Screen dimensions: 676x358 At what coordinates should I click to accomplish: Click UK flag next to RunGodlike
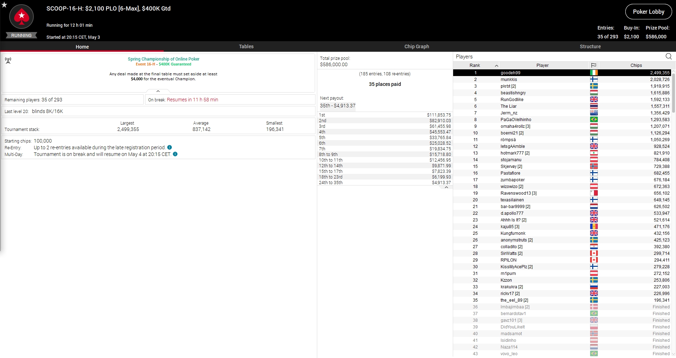[x=594, y=100]
